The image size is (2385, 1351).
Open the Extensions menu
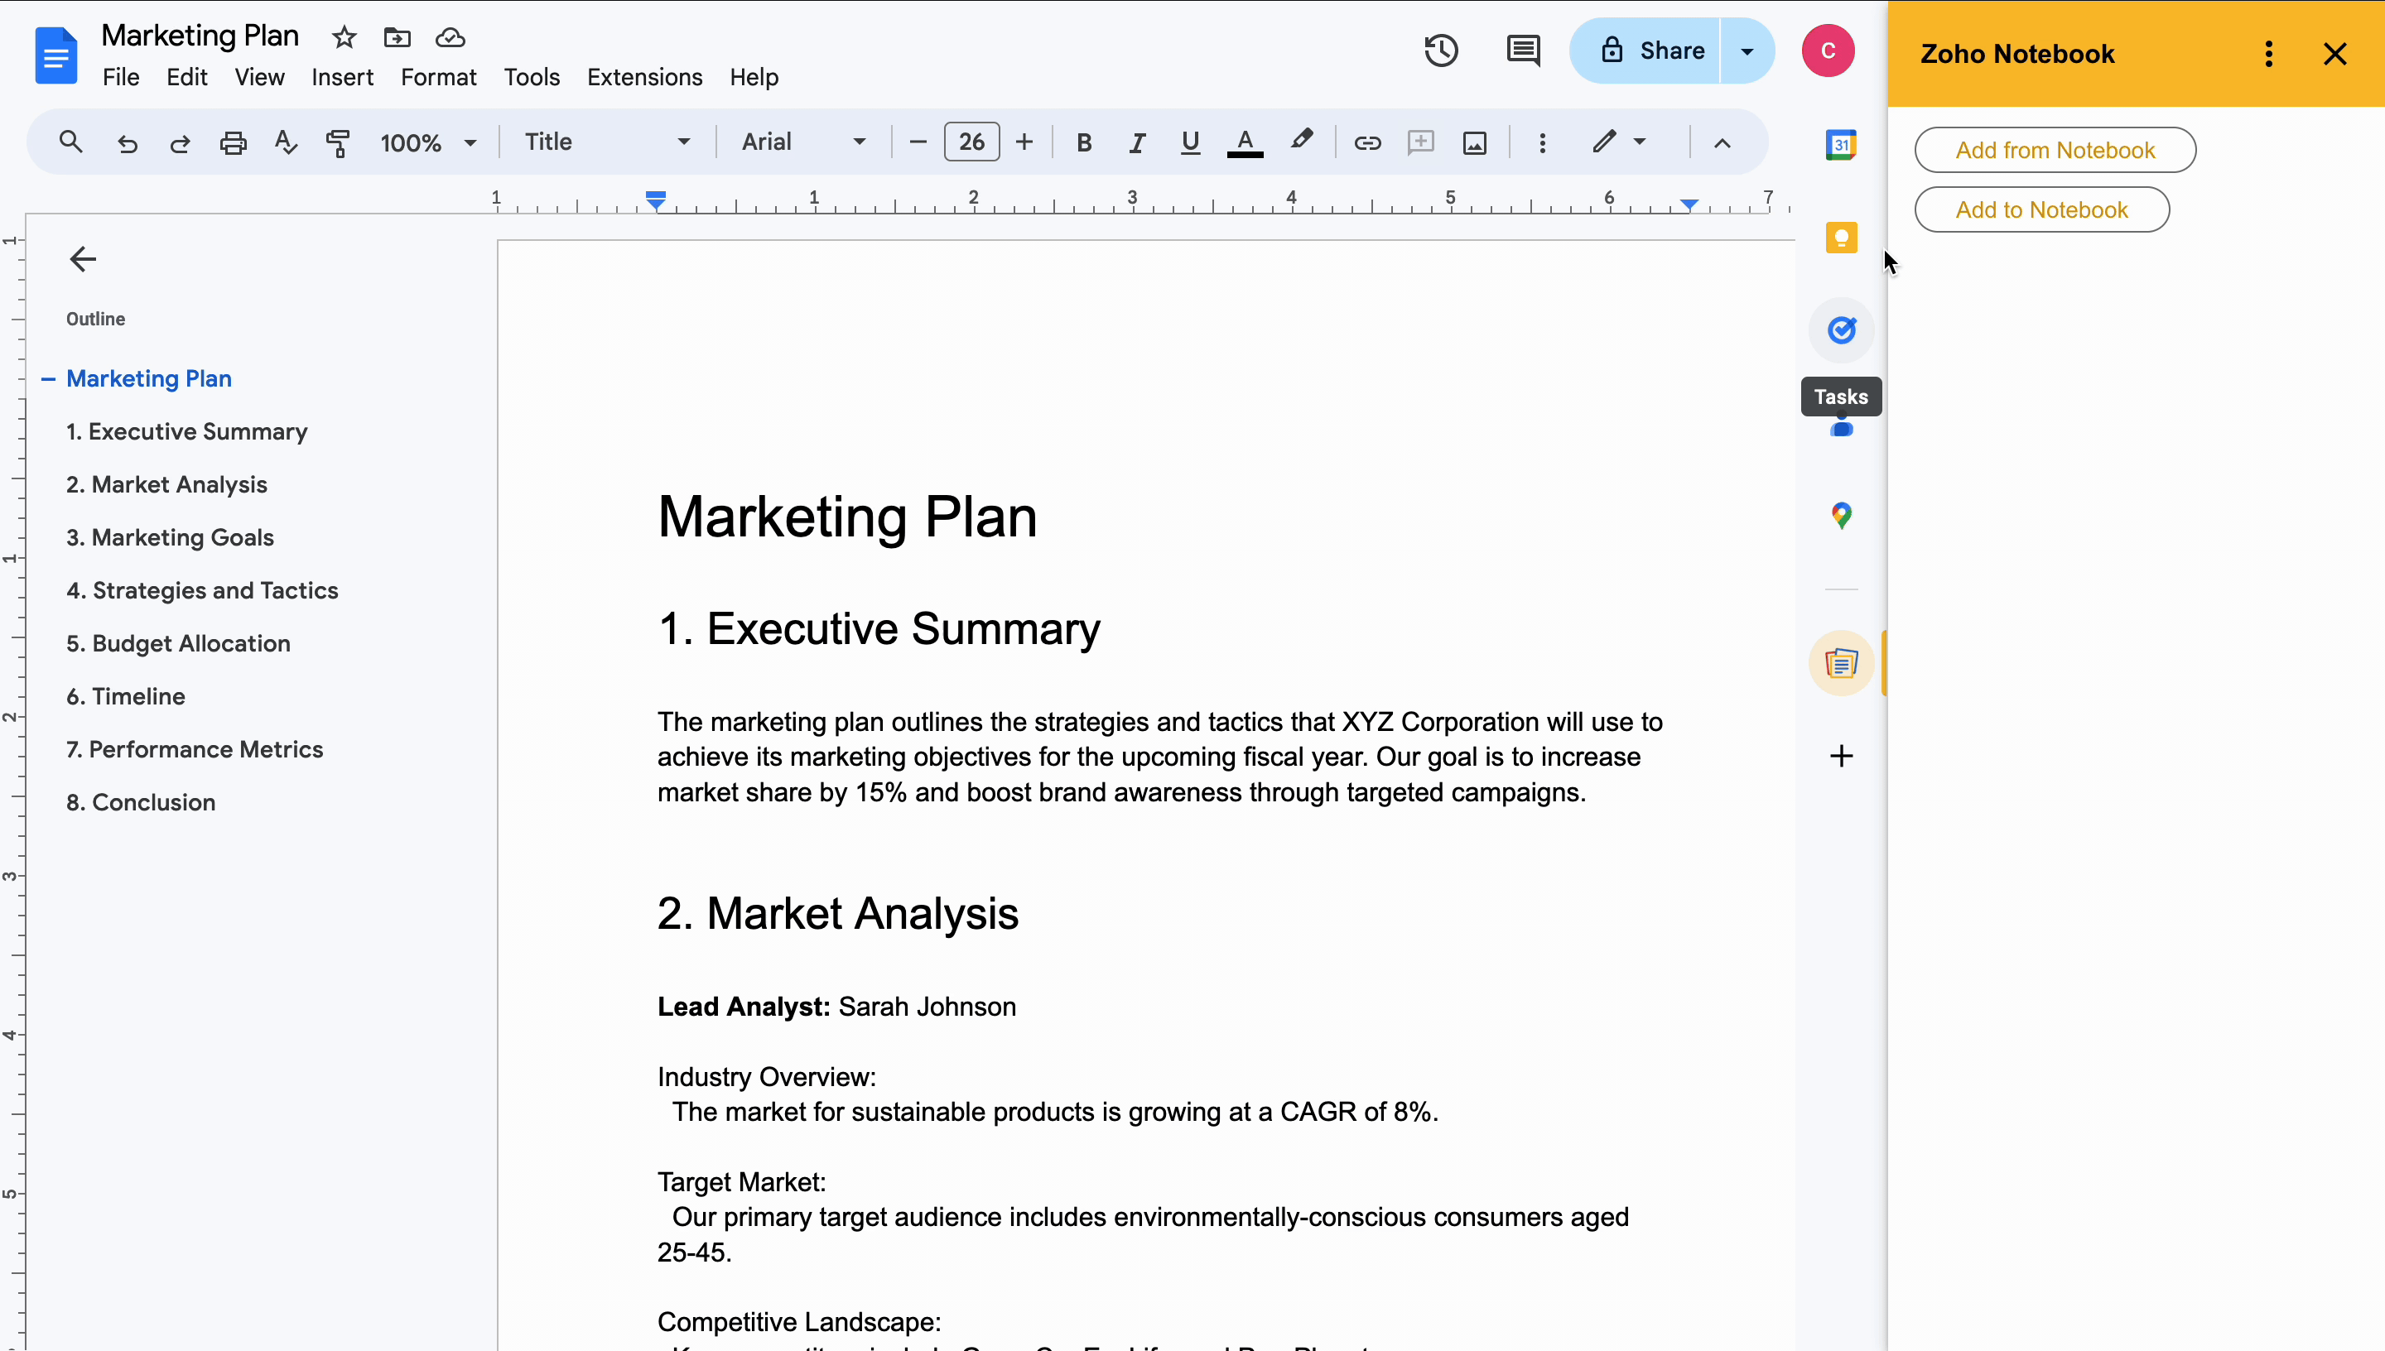click(x=644, y=77)
